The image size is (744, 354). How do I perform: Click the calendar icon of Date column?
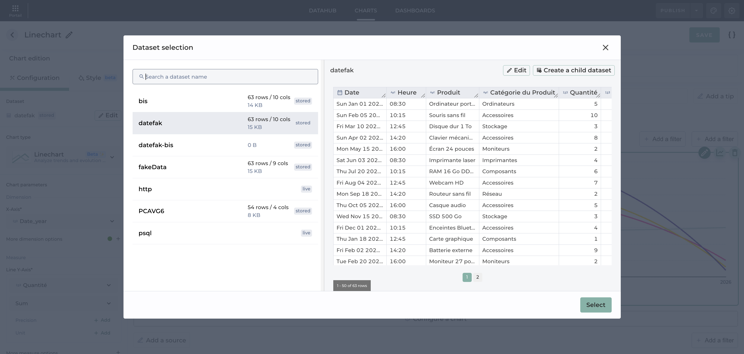340,93
